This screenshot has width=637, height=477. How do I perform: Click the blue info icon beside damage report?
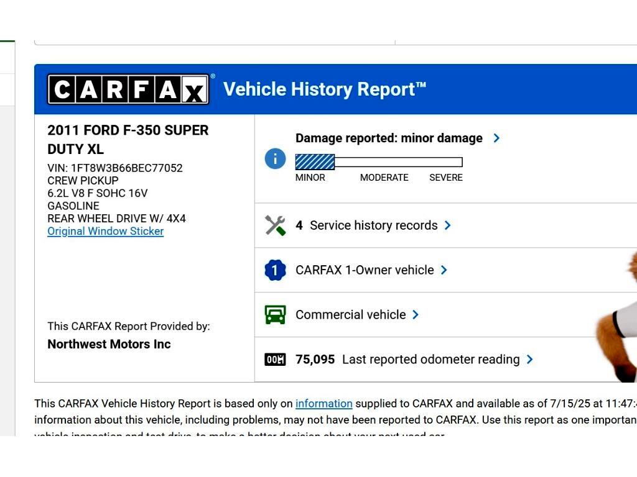[x=275, y=158]
